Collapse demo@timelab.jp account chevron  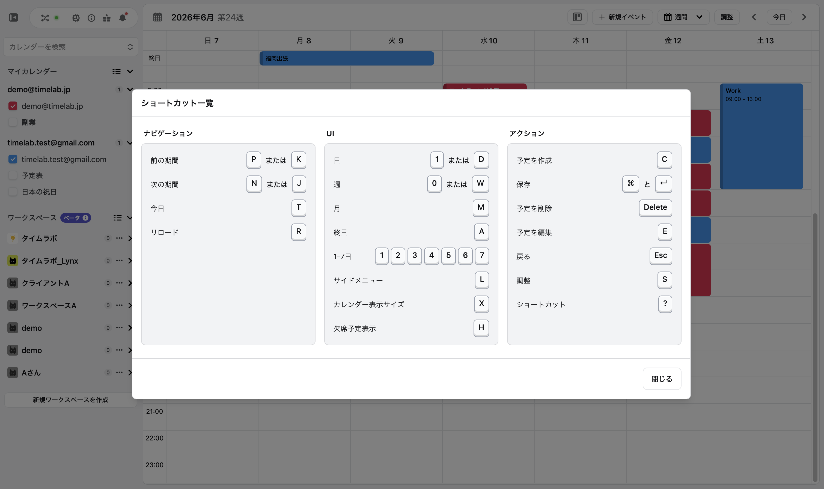[130, 89]
